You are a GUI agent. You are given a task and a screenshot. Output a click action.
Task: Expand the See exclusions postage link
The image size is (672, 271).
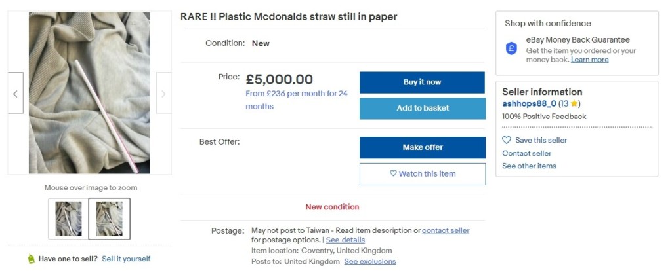click(370, 261)
